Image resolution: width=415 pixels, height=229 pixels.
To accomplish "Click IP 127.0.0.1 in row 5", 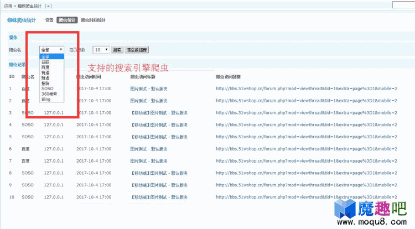I will click(x=54, y=137).
